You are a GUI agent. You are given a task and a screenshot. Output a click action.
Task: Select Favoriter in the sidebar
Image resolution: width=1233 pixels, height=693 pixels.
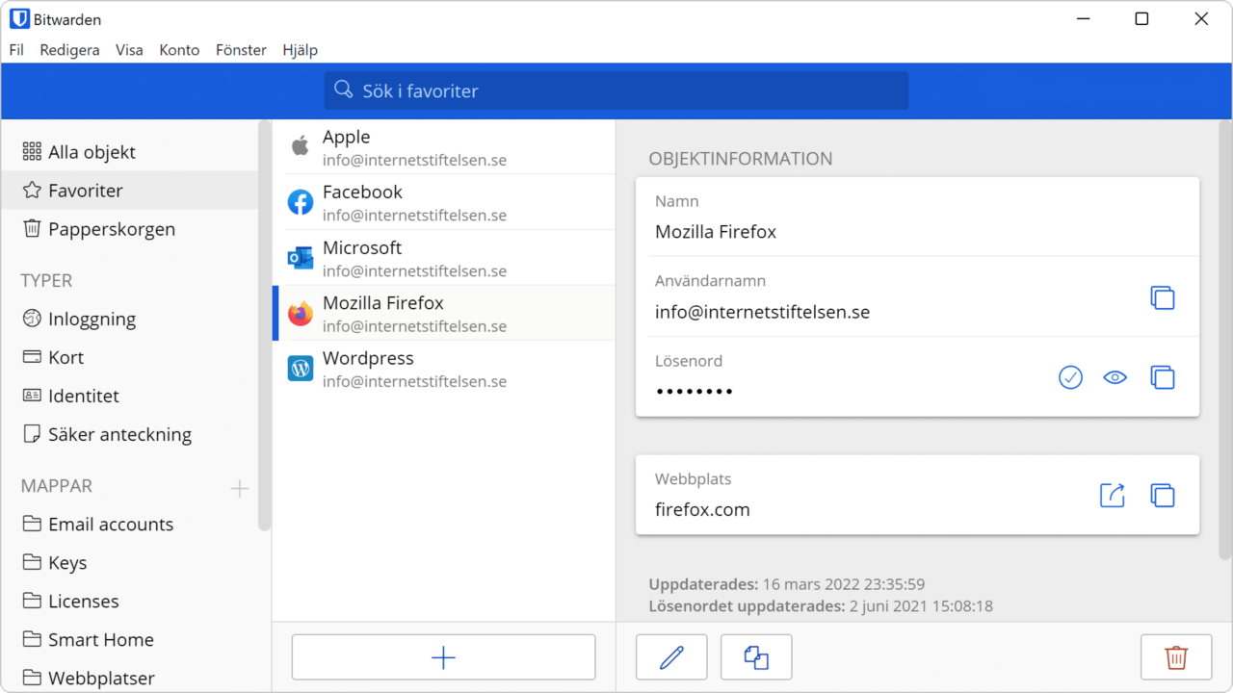pos(130,191)
